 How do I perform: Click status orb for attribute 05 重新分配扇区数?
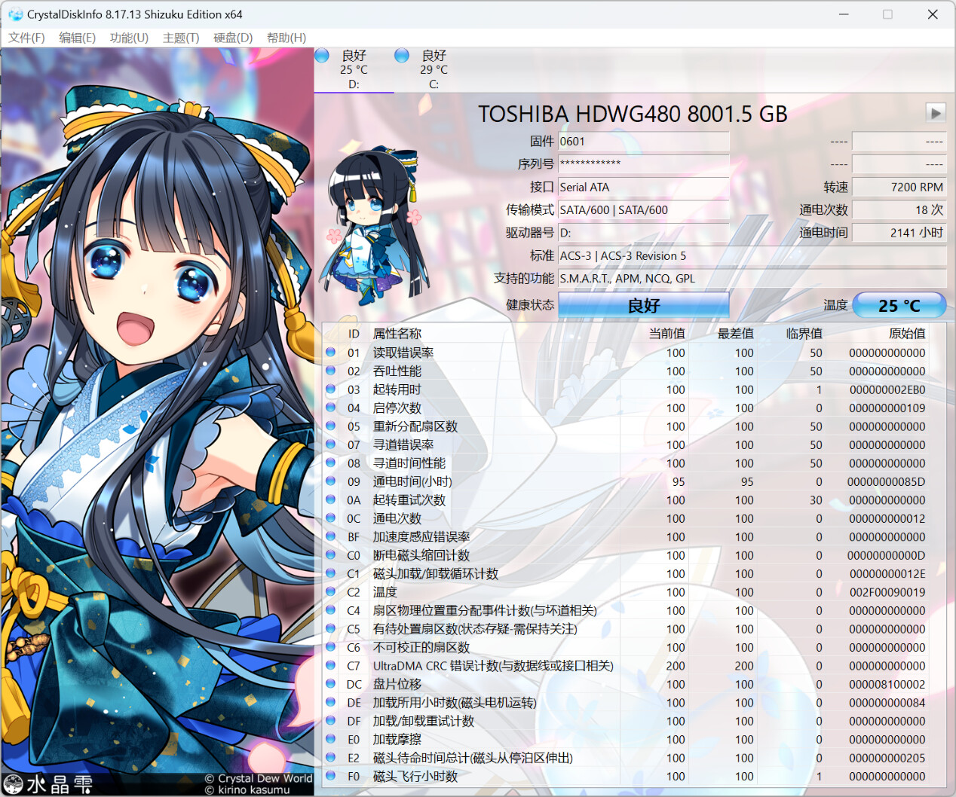click(331, 426)
